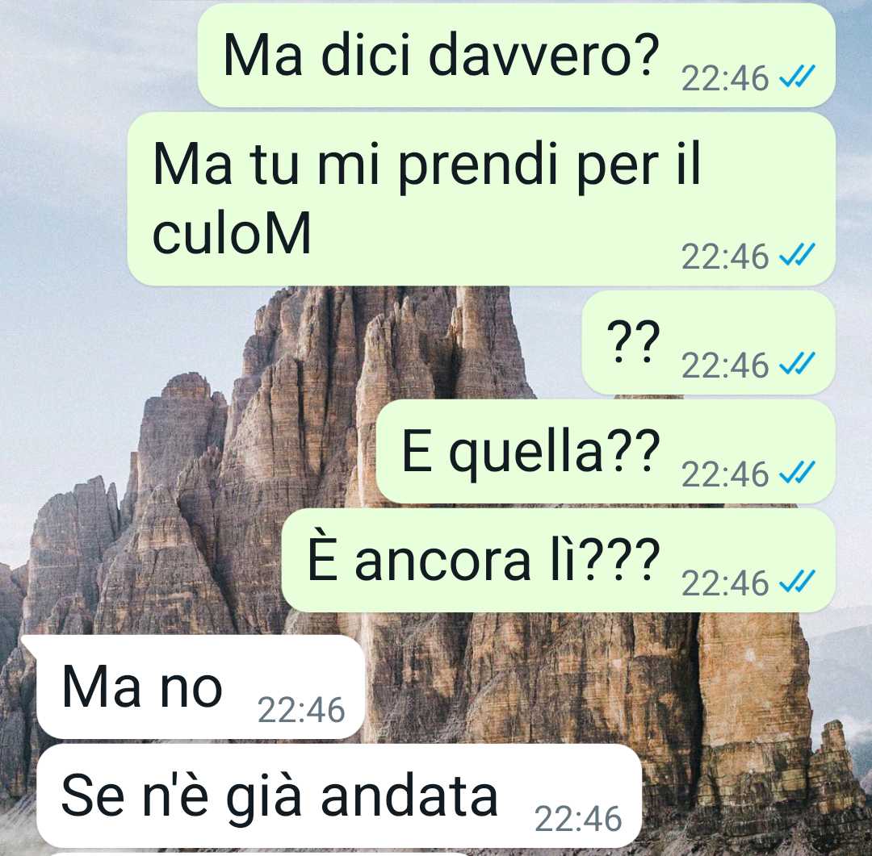Tap the timestamp of the 'culoM' message
This screenshot has height=856, width=872.
[725, 257]
